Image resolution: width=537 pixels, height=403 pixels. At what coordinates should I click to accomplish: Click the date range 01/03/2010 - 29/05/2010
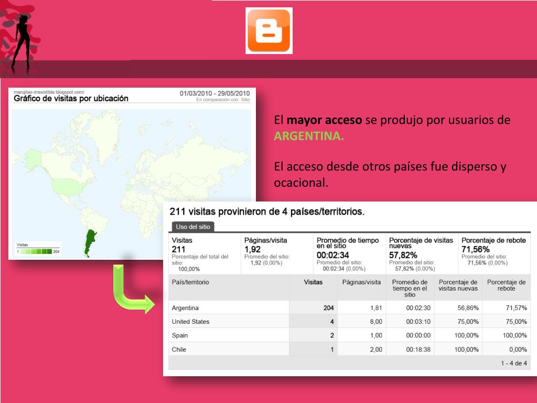[214, 93]
